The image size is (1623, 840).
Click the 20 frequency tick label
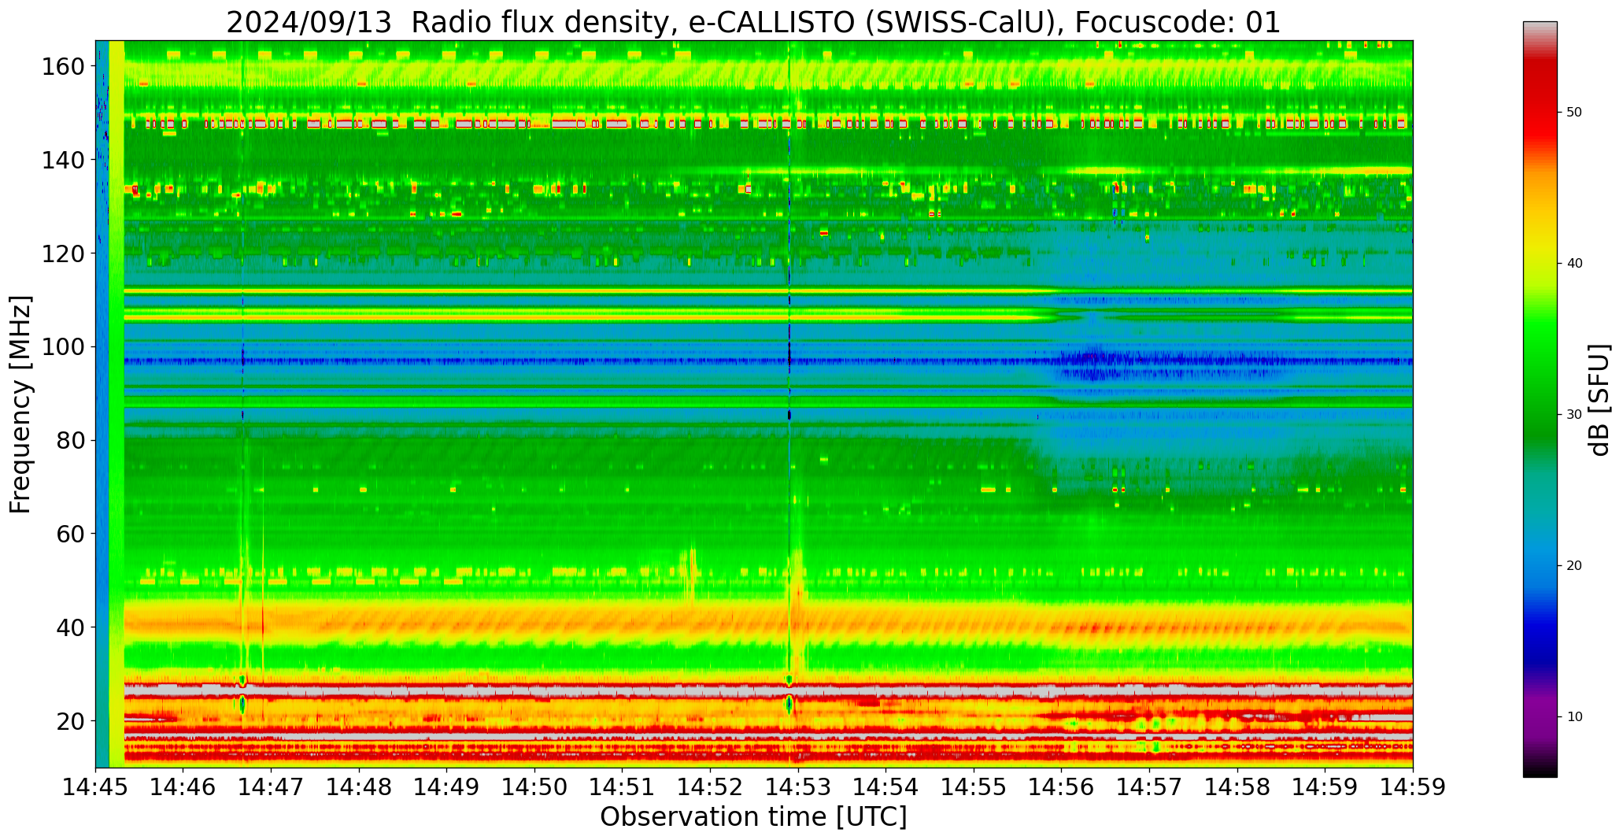point(70,721)
